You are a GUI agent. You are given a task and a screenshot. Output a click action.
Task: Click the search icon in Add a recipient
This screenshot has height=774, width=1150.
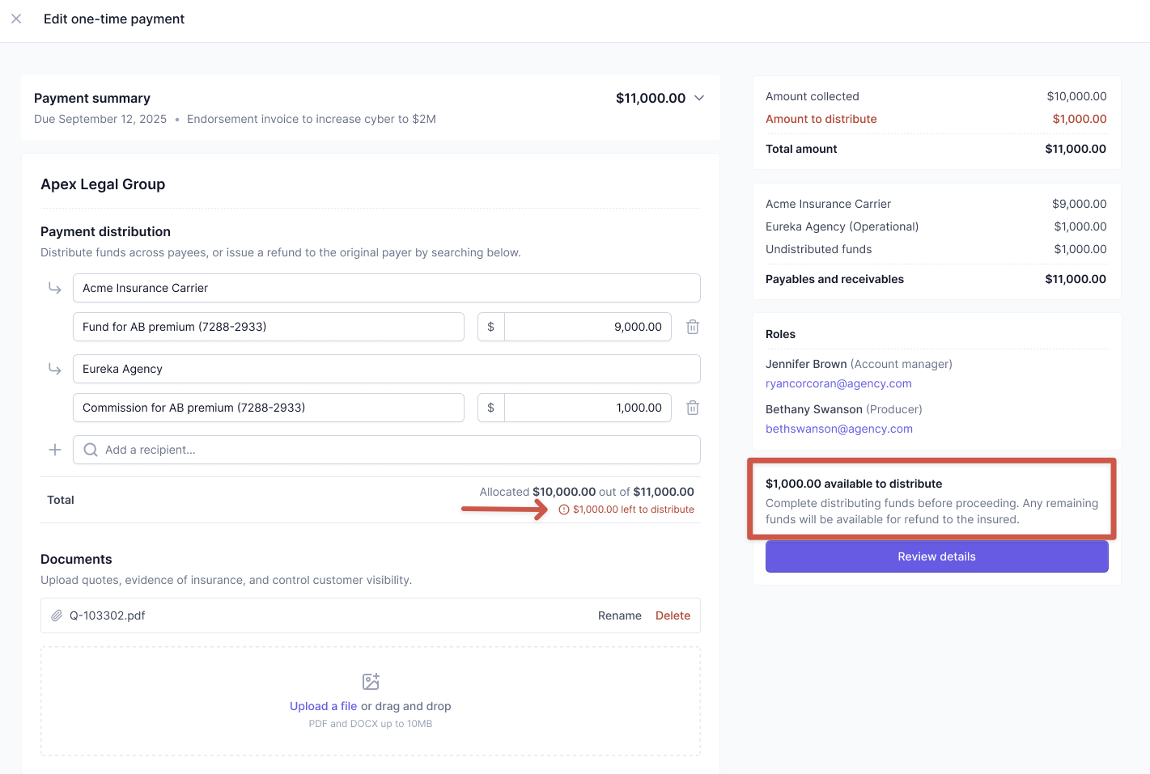(91, 450)
